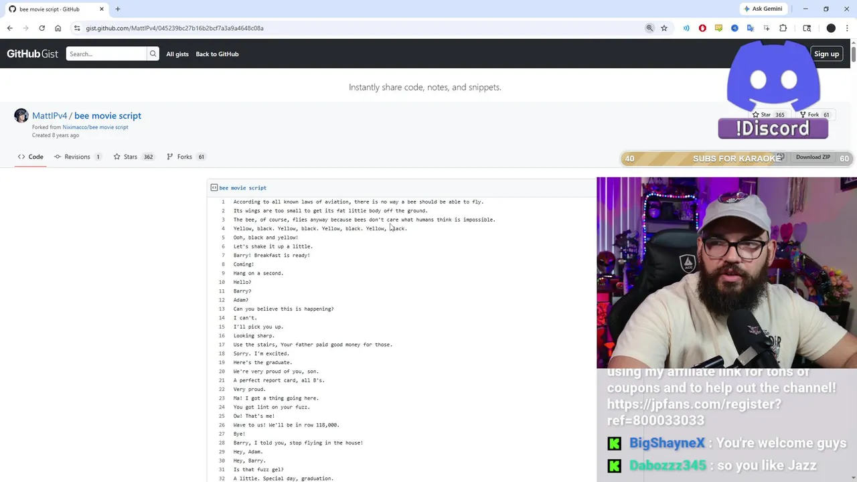Switch to the Stars tab
The height and width of the screenshot is (482, 857).
133,157
